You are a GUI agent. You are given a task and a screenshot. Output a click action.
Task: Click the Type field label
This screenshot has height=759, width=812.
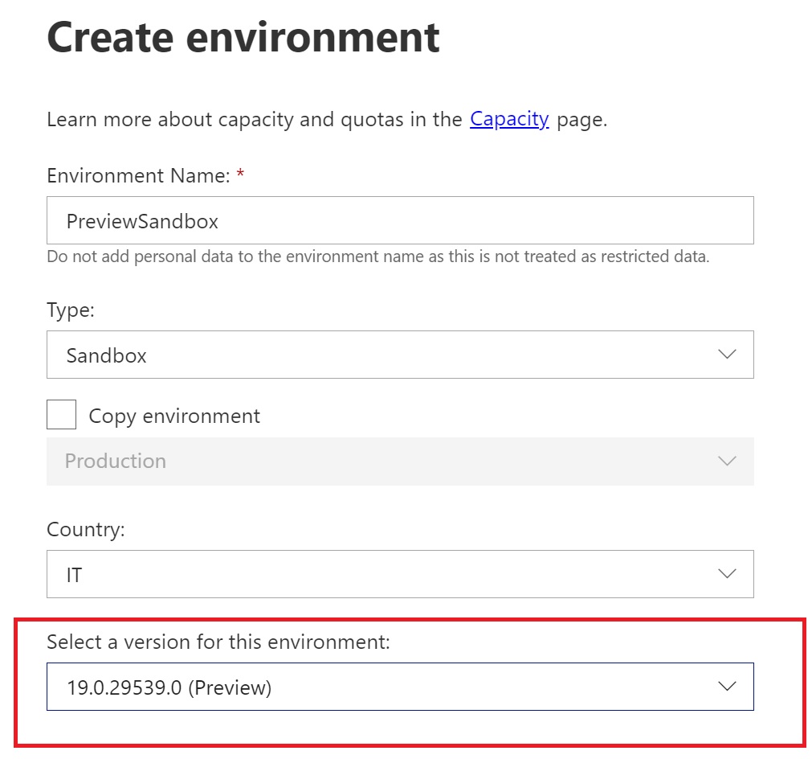coord(71,310)
